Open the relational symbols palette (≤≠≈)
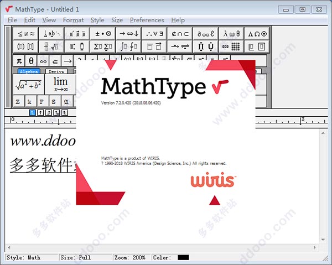This screenshot has width=332, height=265. [x=25, y=33]
